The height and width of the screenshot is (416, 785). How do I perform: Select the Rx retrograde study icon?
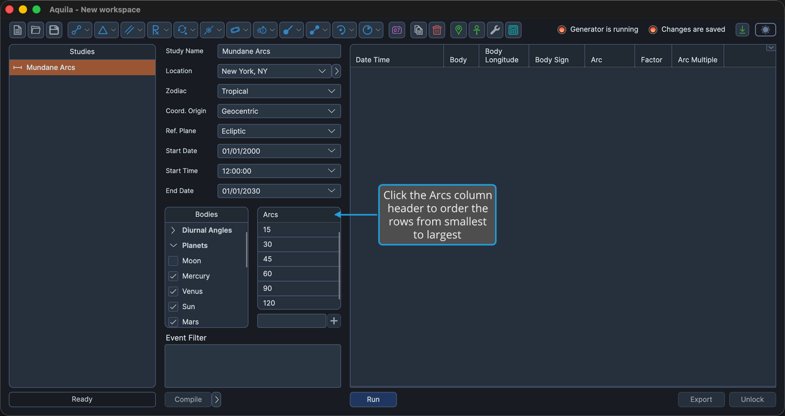[x=156, y=30]
